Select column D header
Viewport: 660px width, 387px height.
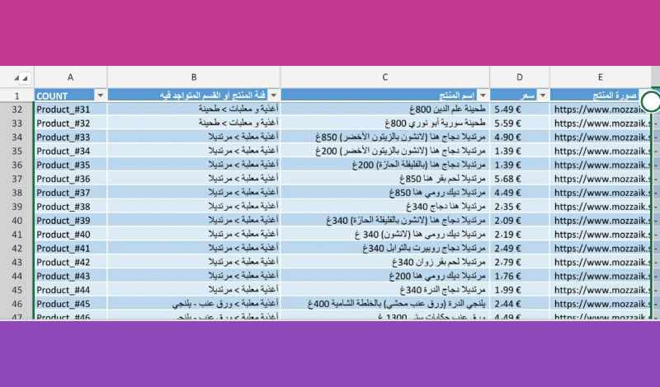click(520, 77)
